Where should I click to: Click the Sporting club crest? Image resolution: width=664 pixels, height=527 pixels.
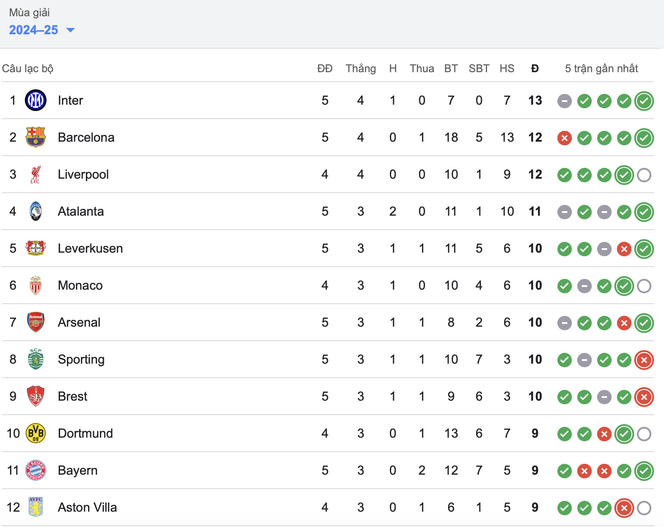click(x=36, y=359)
